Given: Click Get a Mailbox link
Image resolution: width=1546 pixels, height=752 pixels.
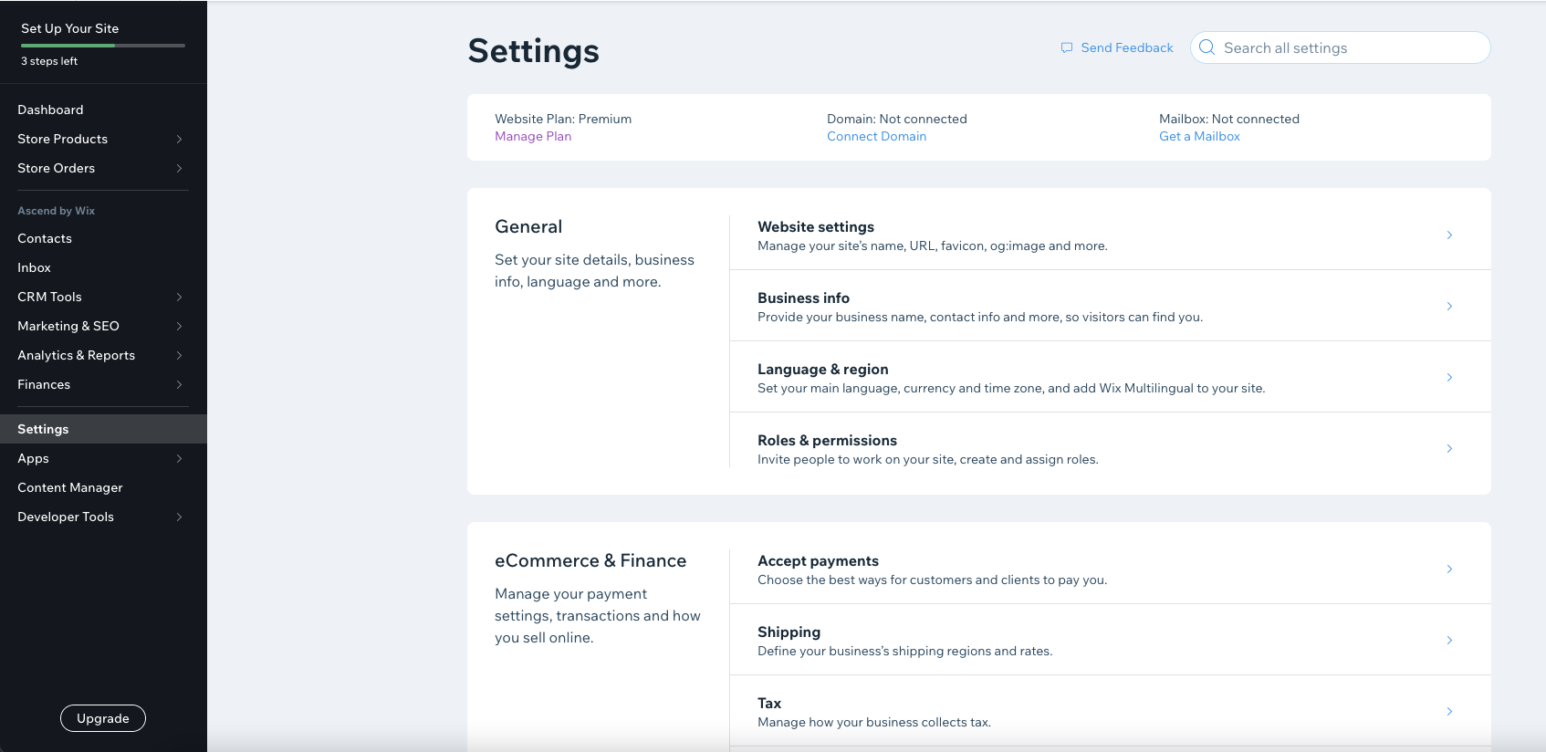Looking at the screenshot, I should (1199, 136).
